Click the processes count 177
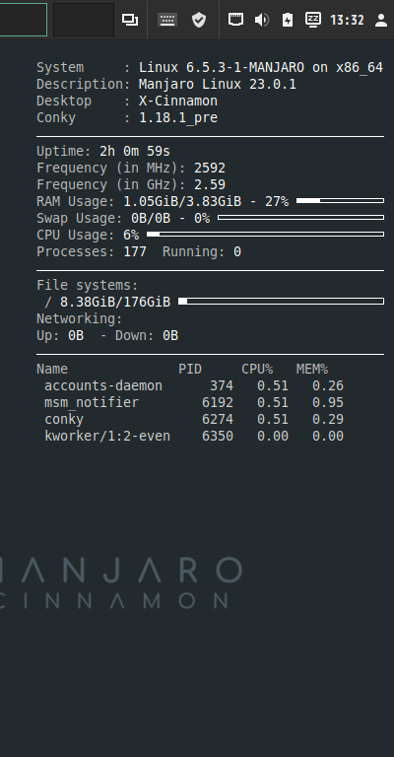Viewport: 394px width, 757px height. pos(135,251)
